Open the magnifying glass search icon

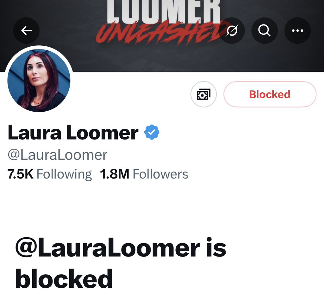[x=265, y=31]
